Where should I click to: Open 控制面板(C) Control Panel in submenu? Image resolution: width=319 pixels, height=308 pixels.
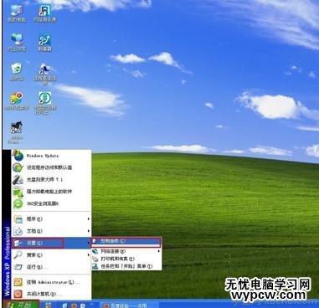[x=126, y=241]
